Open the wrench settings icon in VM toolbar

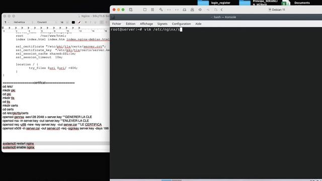pyautogui.click(x=161, y=10)
